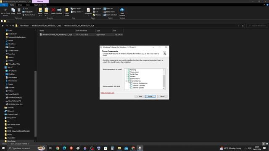Image resolution: width=269 pixels, height=151 pixels.
Task: Toggle the Purble Place checkbox
Action: (129, 74)
